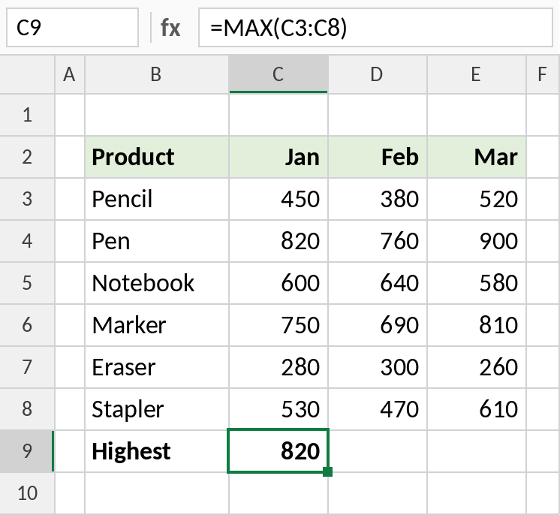Click the 'Eraser' cell

tap(157, 367)
